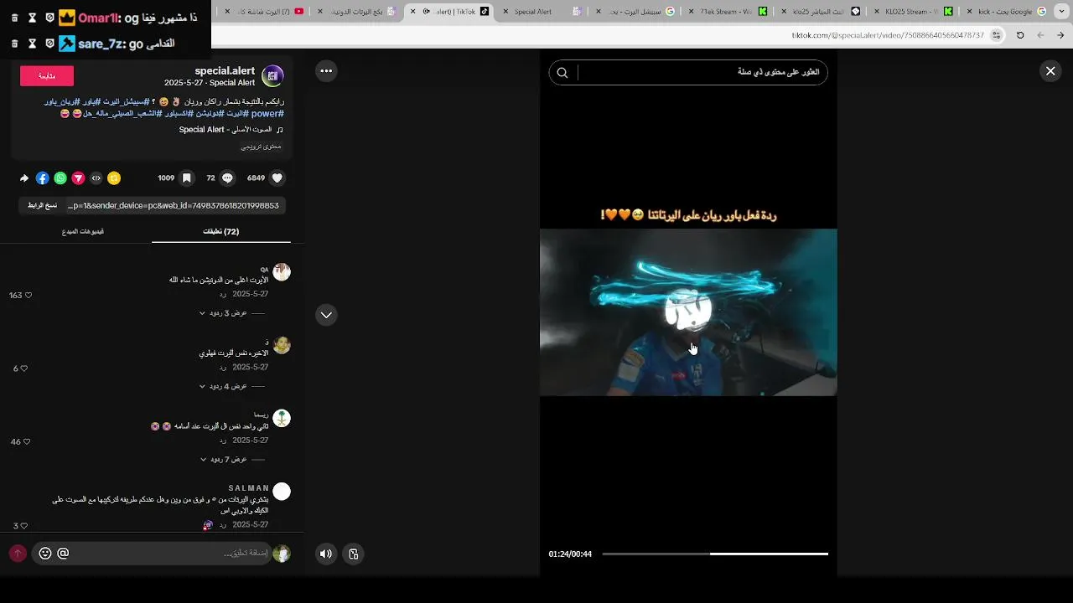Open the #power hashtag
This screenshot has height=603, width=1073.
click(267, 113)
